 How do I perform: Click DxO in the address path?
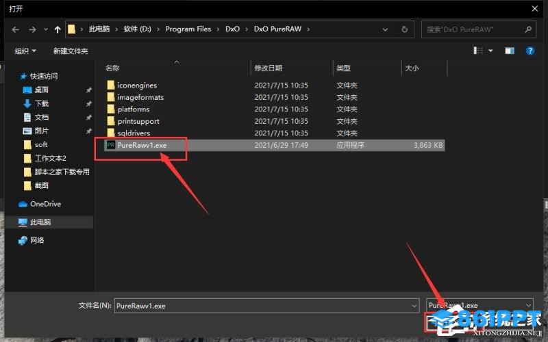coord(232,29)
